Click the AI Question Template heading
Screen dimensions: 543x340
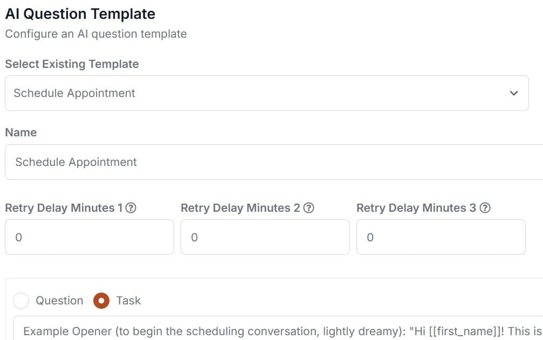point(80,14)
